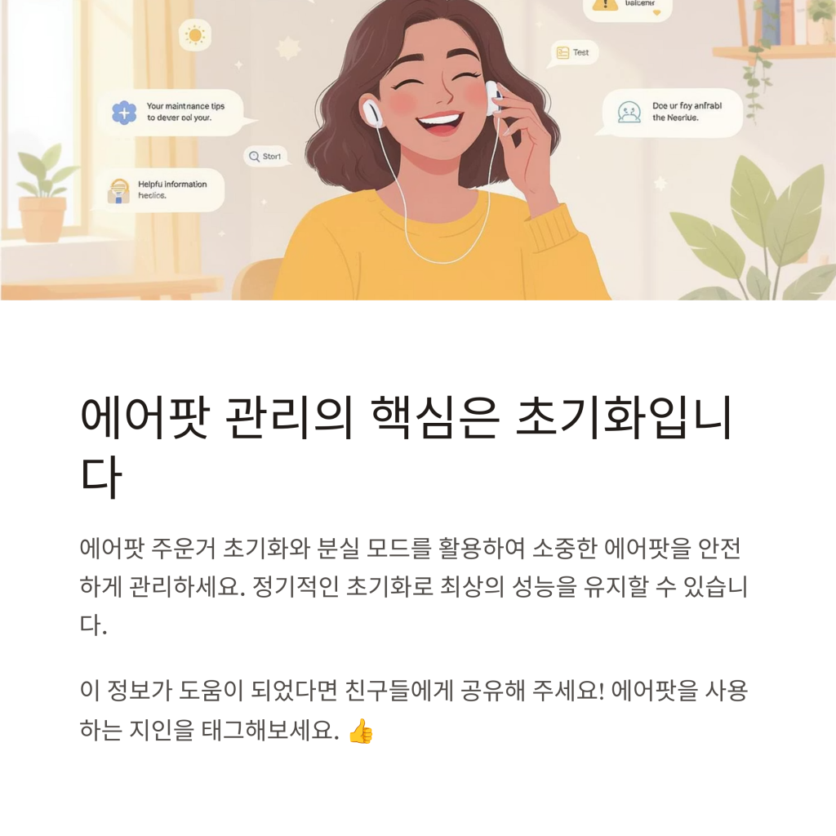Image resolution: width=836 pixels, height=836 pixels.
Task: Click the smiling woman illustration
Action: click(442, 150)
